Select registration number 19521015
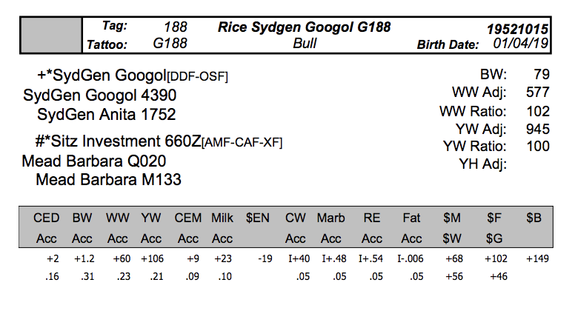 pos(517,29)
